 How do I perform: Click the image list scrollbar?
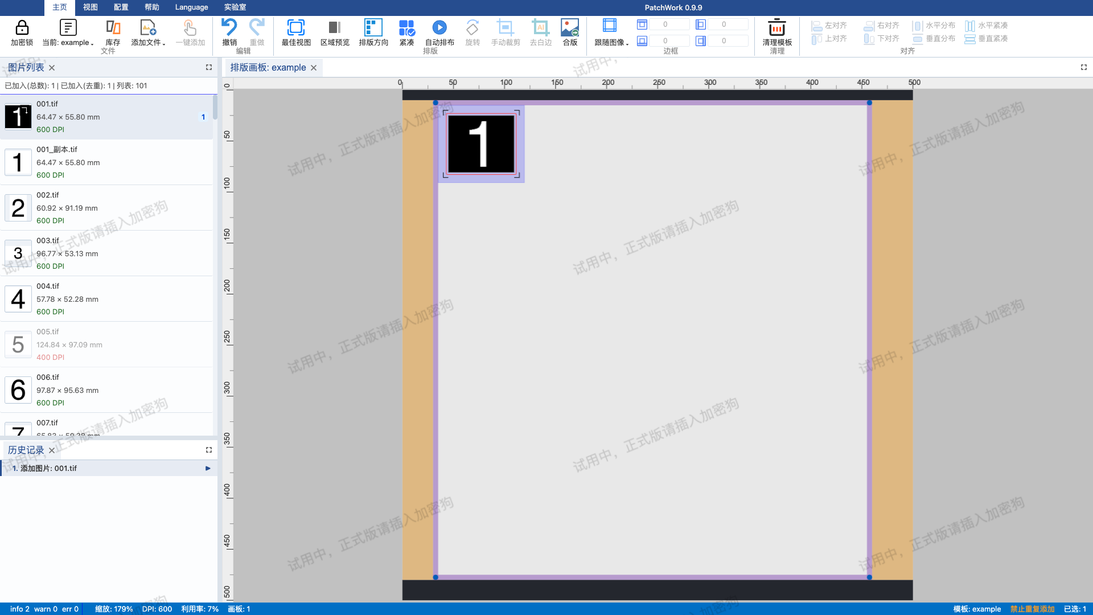coord(215,107)
